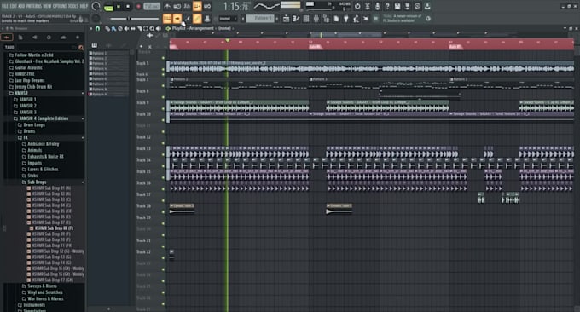Collapse the FX folder in browser
580x312 pixels.
[x=26, y=137]
